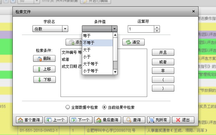Click the 清空 clear button

(x=133, y=42)
